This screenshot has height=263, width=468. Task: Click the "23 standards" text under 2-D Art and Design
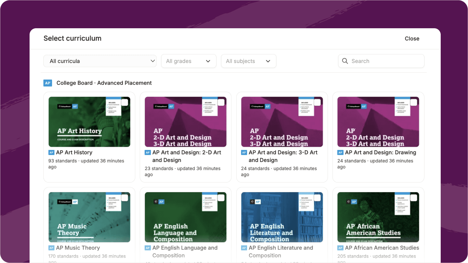(x=159, y=169)
